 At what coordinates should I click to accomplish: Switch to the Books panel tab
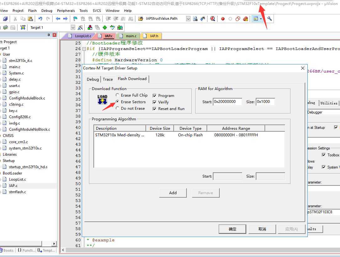[7, 250]
